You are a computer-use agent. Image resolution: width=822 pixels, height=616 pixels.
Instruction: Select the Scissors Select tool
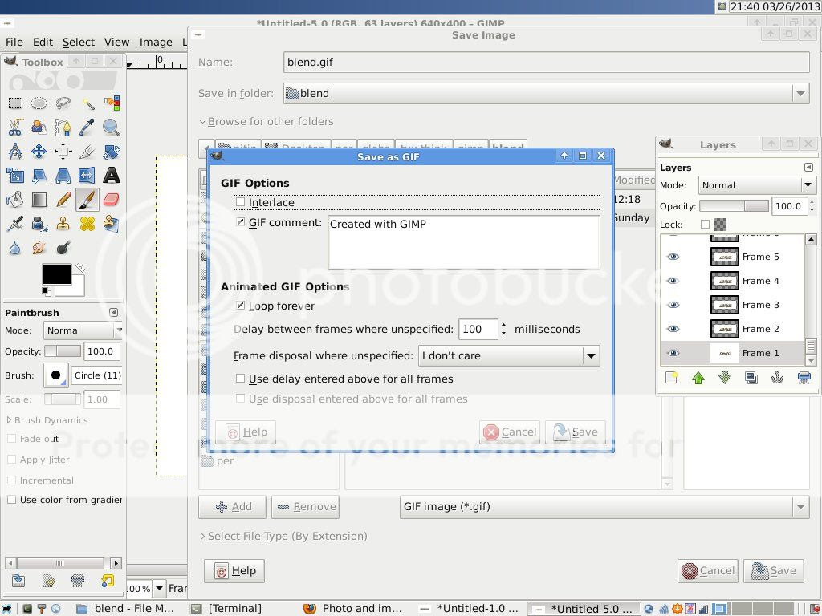[15, 128]
